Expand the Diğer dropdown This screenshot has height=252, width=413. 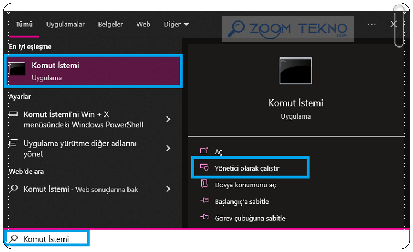coord(176,24)
